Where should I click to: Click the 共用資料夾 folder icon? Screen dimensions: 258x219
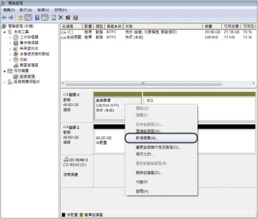click(15, 48)
